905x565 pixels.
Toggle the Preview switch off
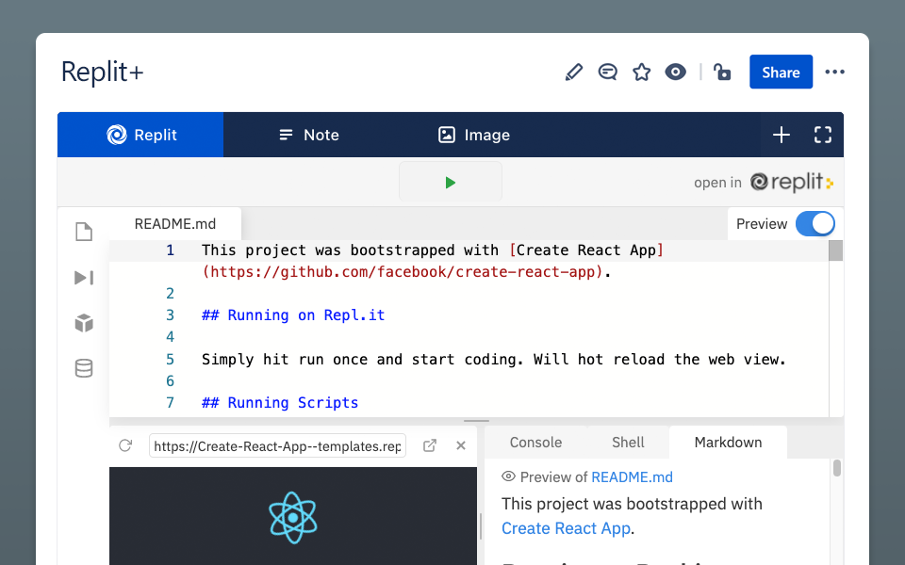point(814,224)
